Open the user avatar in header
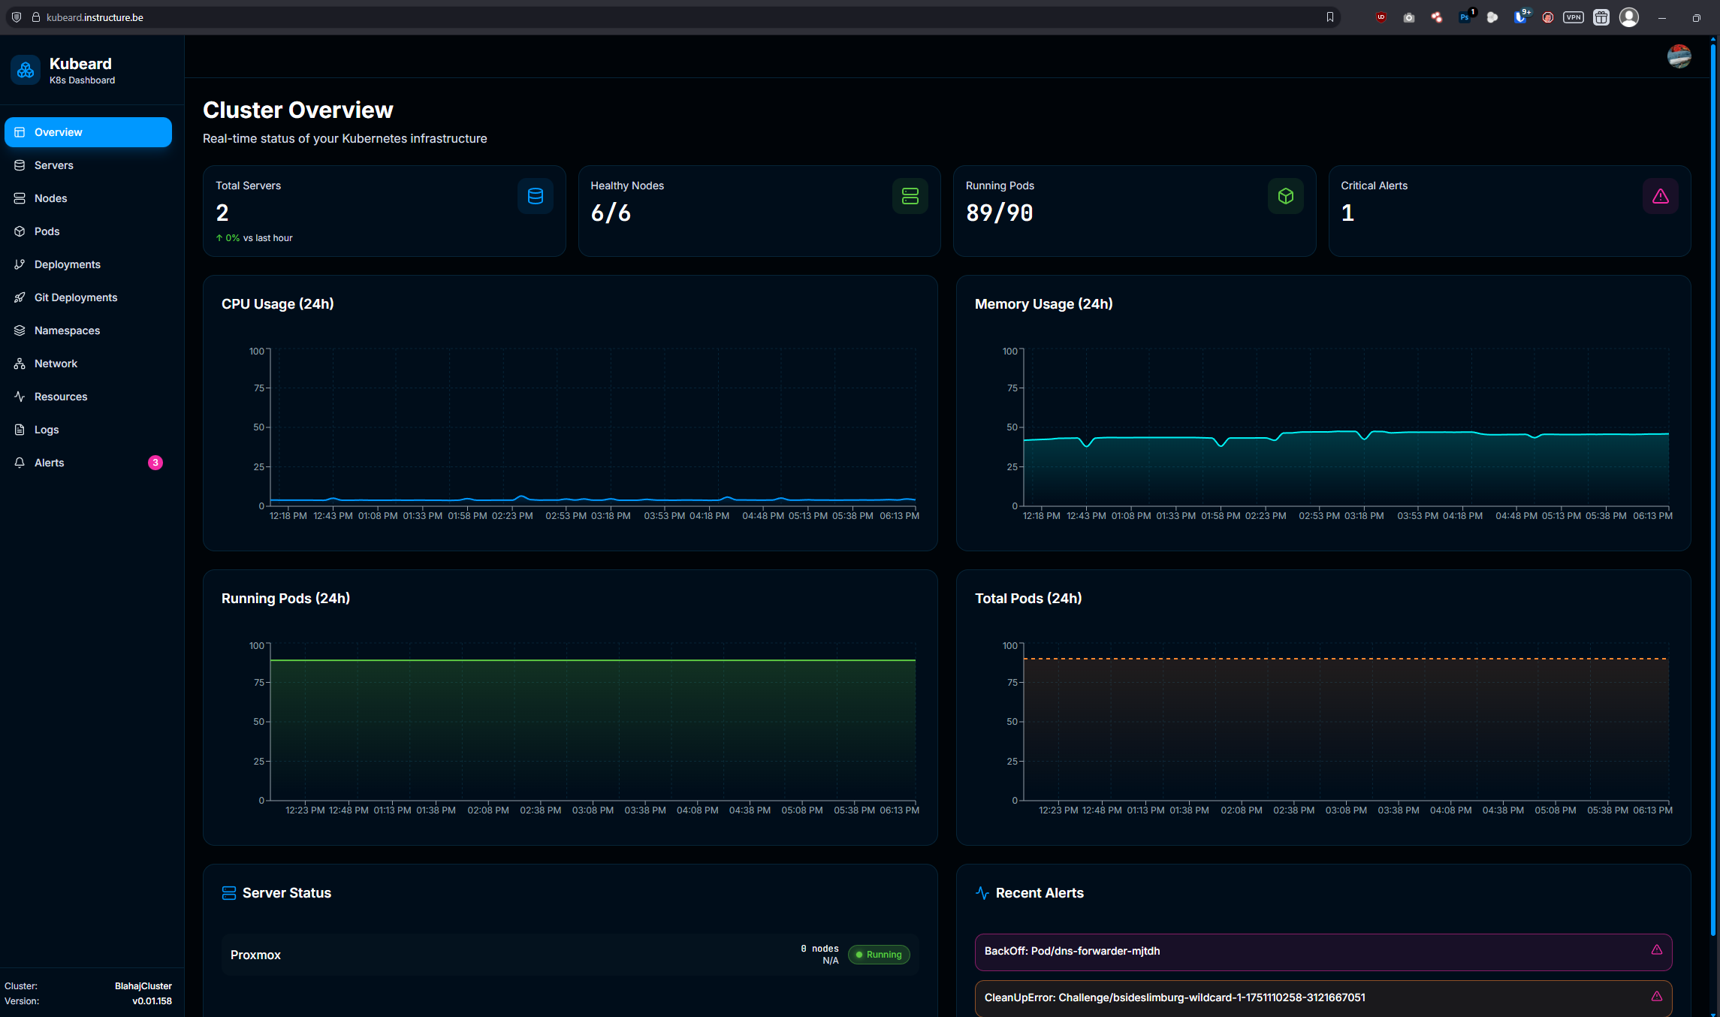The height and width of the screenshot is (1017, 1720). tap(1679, 56)
